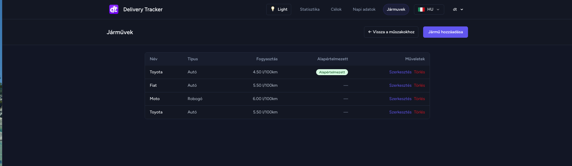Click the Járművek page heading
This screenshot has width=572, height=166.
point(120,32)
